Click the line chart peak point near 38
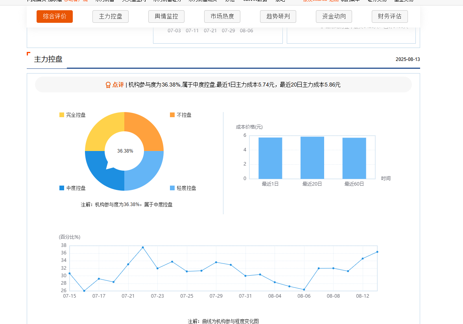The height and width of the screenshot is (324, 463). pyautogui.click(x=143, y=247)
